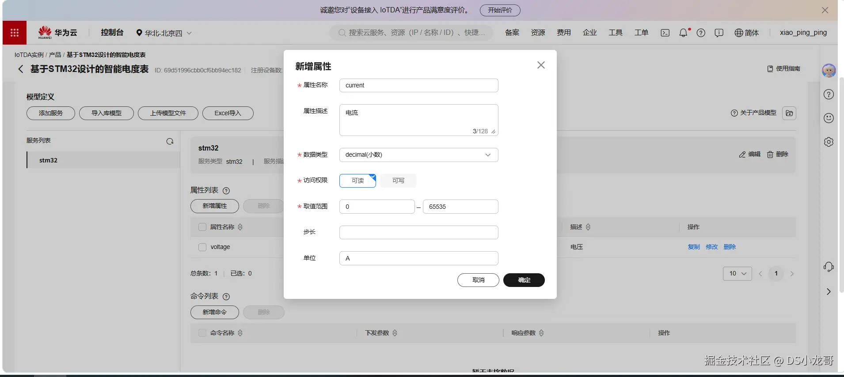Open the 华北-北京四 region dropdown
Screen dimensions: 844x377
[x=163, y=33]
